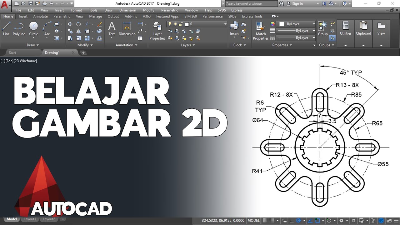This screenshot has width=400, height=225.
Task: Toggle ortho mode in status bar
Action: tap(291, 220)
